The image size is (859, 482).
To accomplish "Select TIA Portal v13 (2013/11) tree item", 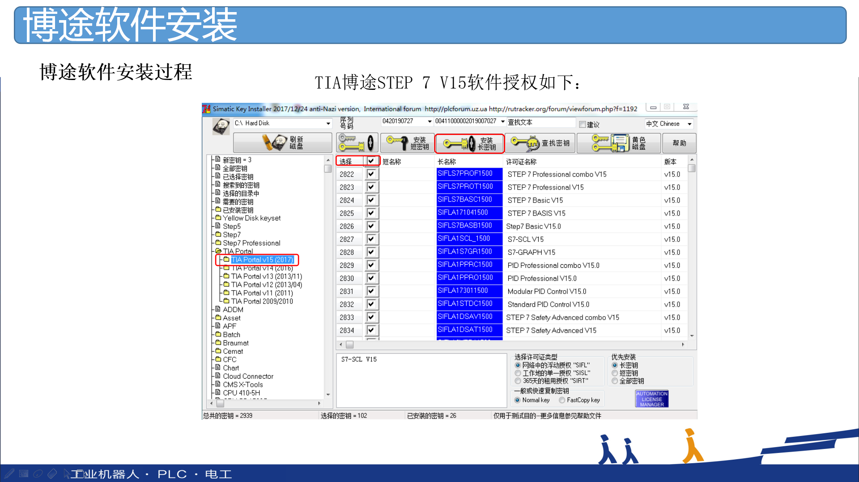I will pos(266,276).
